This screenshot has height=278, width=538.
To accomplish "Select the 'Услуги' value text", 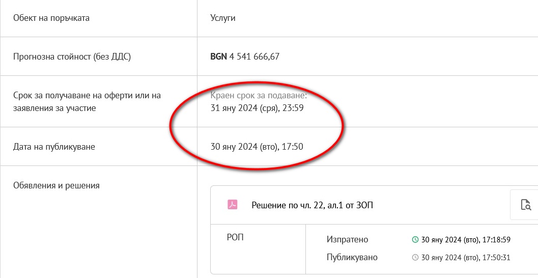I will [x=223, y=18].
